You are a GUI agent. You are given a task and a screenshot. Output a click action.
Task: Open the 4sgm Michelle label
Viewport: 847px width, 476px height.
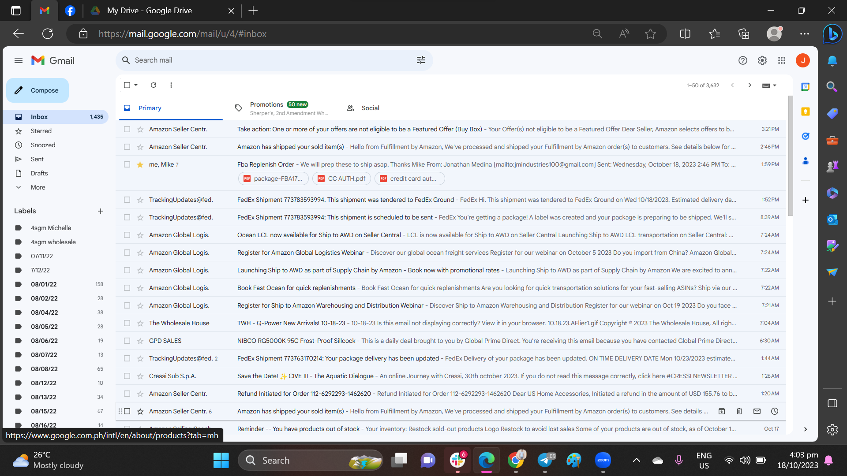tap(51, 228)
